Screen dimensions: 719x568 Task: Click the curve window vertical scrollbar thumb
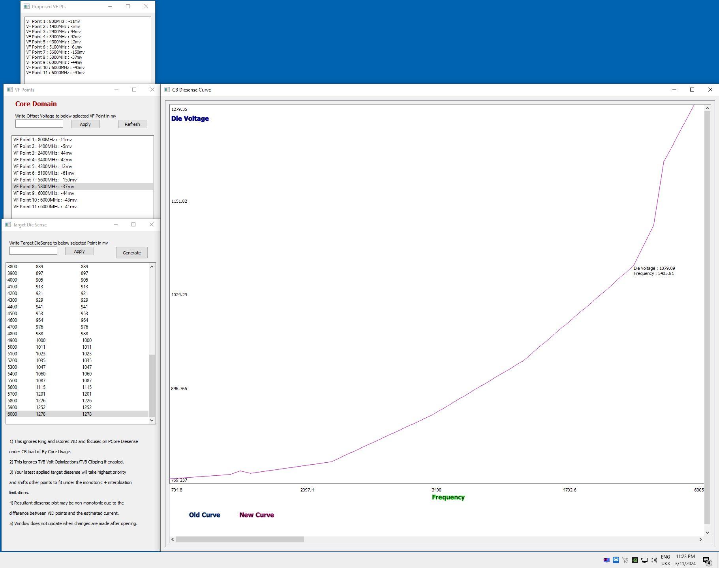707,317
